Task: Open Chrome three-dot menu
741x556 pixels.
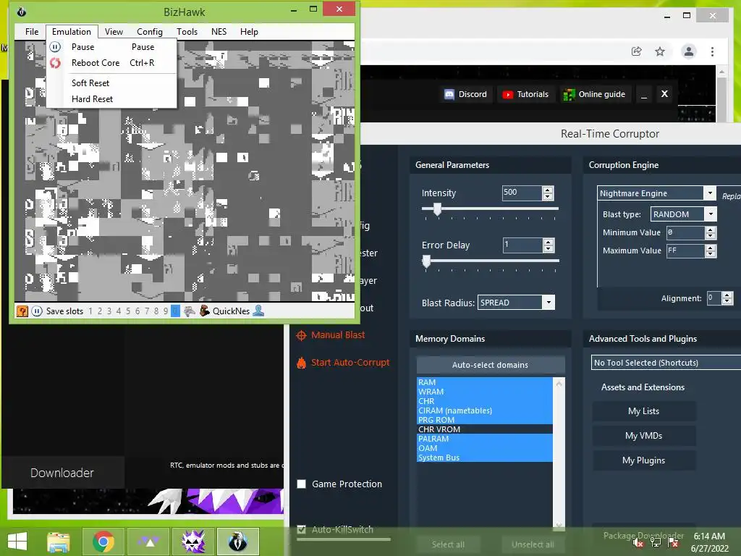Action: [x=712, y=51]
